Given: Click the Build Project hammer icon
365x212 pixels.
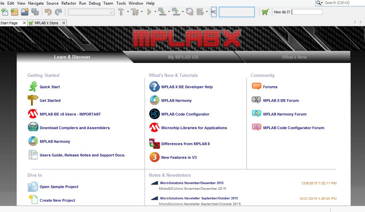Looking at the screenshot, I should click(121, 12).
